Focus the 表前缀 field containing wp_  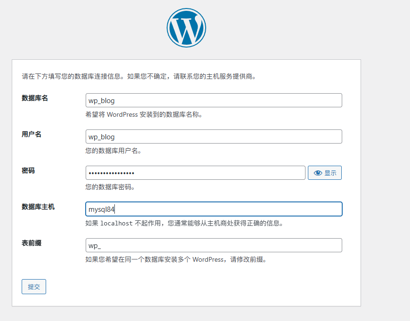(214, 245)
